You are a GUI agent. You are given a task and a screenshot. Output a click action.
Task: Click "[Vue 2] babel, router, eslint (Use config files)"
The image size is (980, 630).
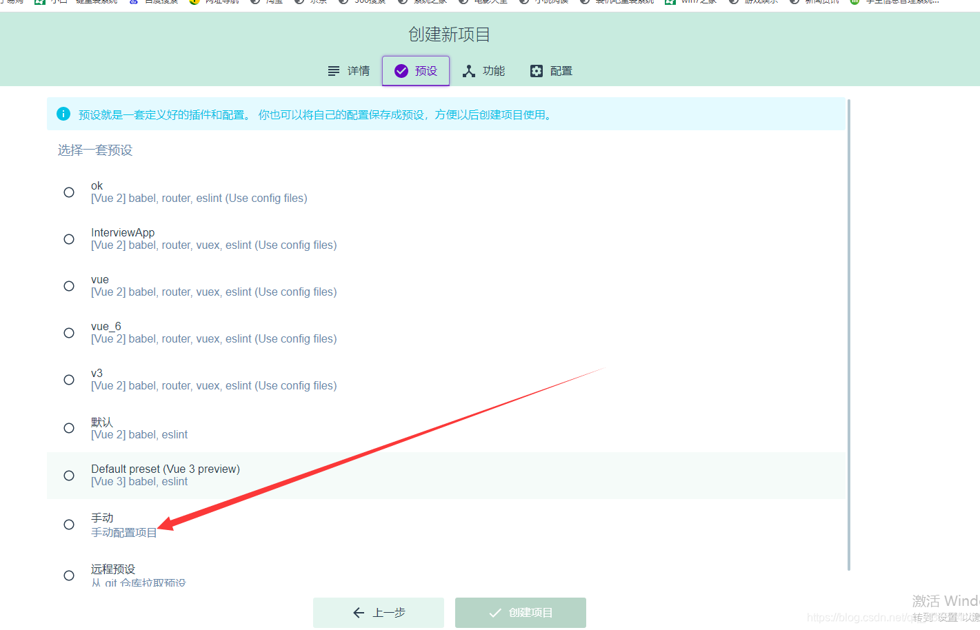[199, 199]
